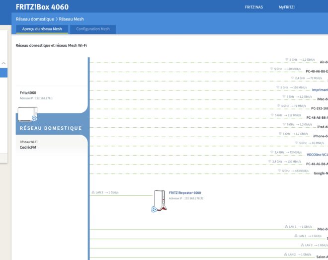Collapse the sidebar section with the up chevron

tap(3, 63)
